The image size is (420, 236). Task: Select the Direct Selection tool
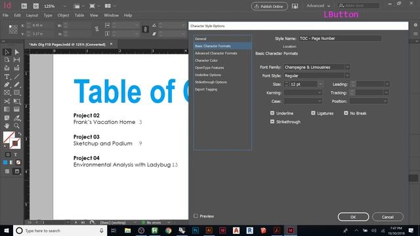pos(16,52)
